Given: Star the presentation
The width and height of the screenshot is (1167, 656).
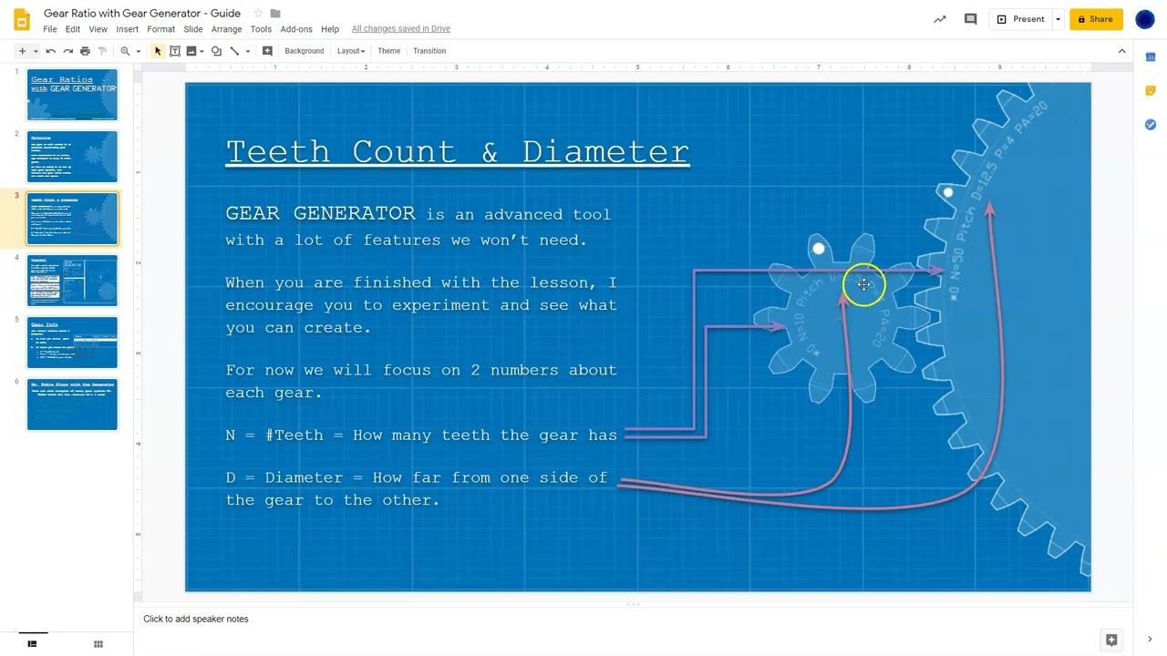Looking at the screenshot, I should click(258, 14).
